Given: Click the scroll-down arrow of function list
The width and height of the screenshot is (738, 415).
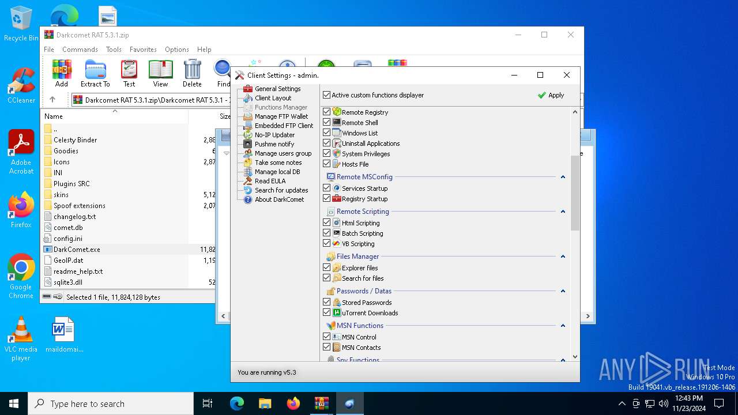Looking at the screenshot, I should 575,357.
